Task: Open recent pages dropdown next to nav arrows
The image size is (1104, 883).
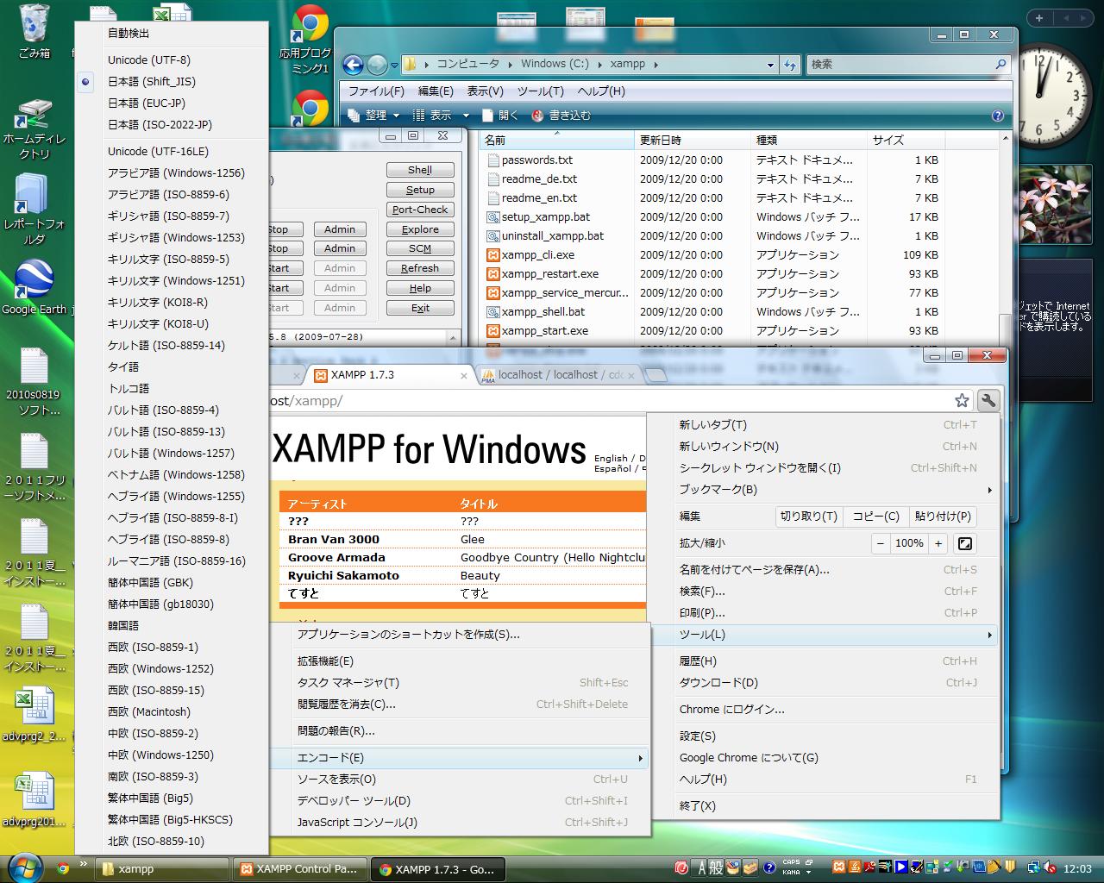Action: click(394, 66)
